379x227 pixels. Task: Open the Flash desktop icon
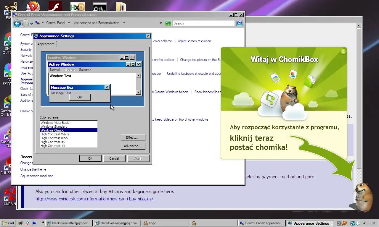click(x=55, y=6)
